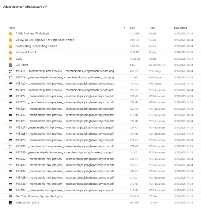
Task: Click the 11.03 GB size value
Action: pos(135,34)
